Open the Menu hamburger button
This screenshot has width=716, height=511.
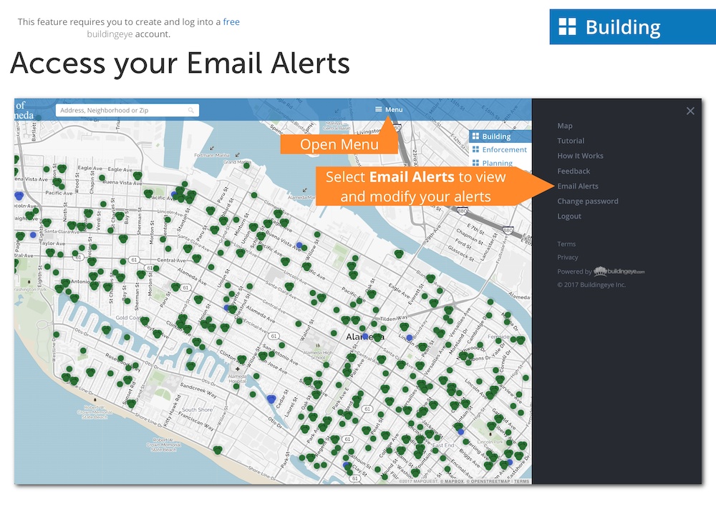pos(389,109)
